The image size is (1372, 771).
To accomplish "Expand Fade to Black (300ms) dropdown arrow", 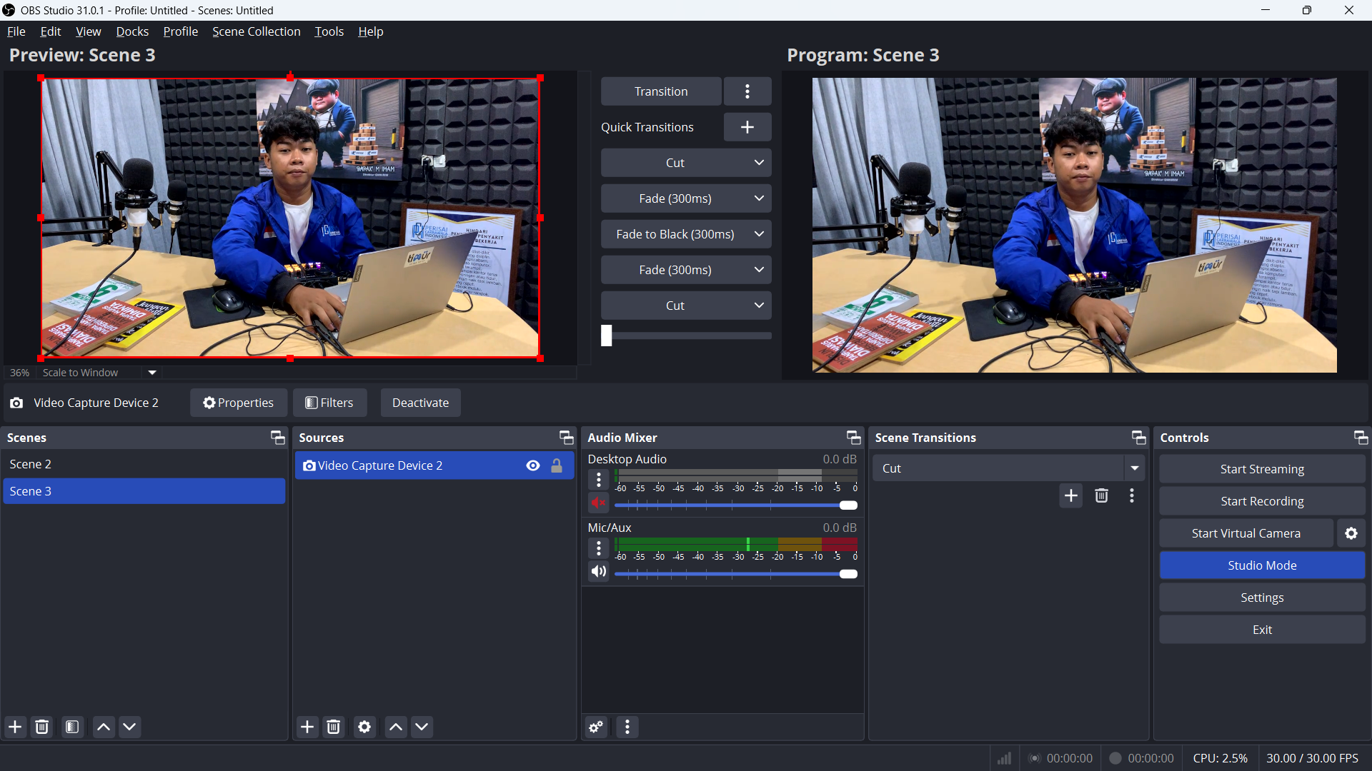I will (x=759, y=234).
